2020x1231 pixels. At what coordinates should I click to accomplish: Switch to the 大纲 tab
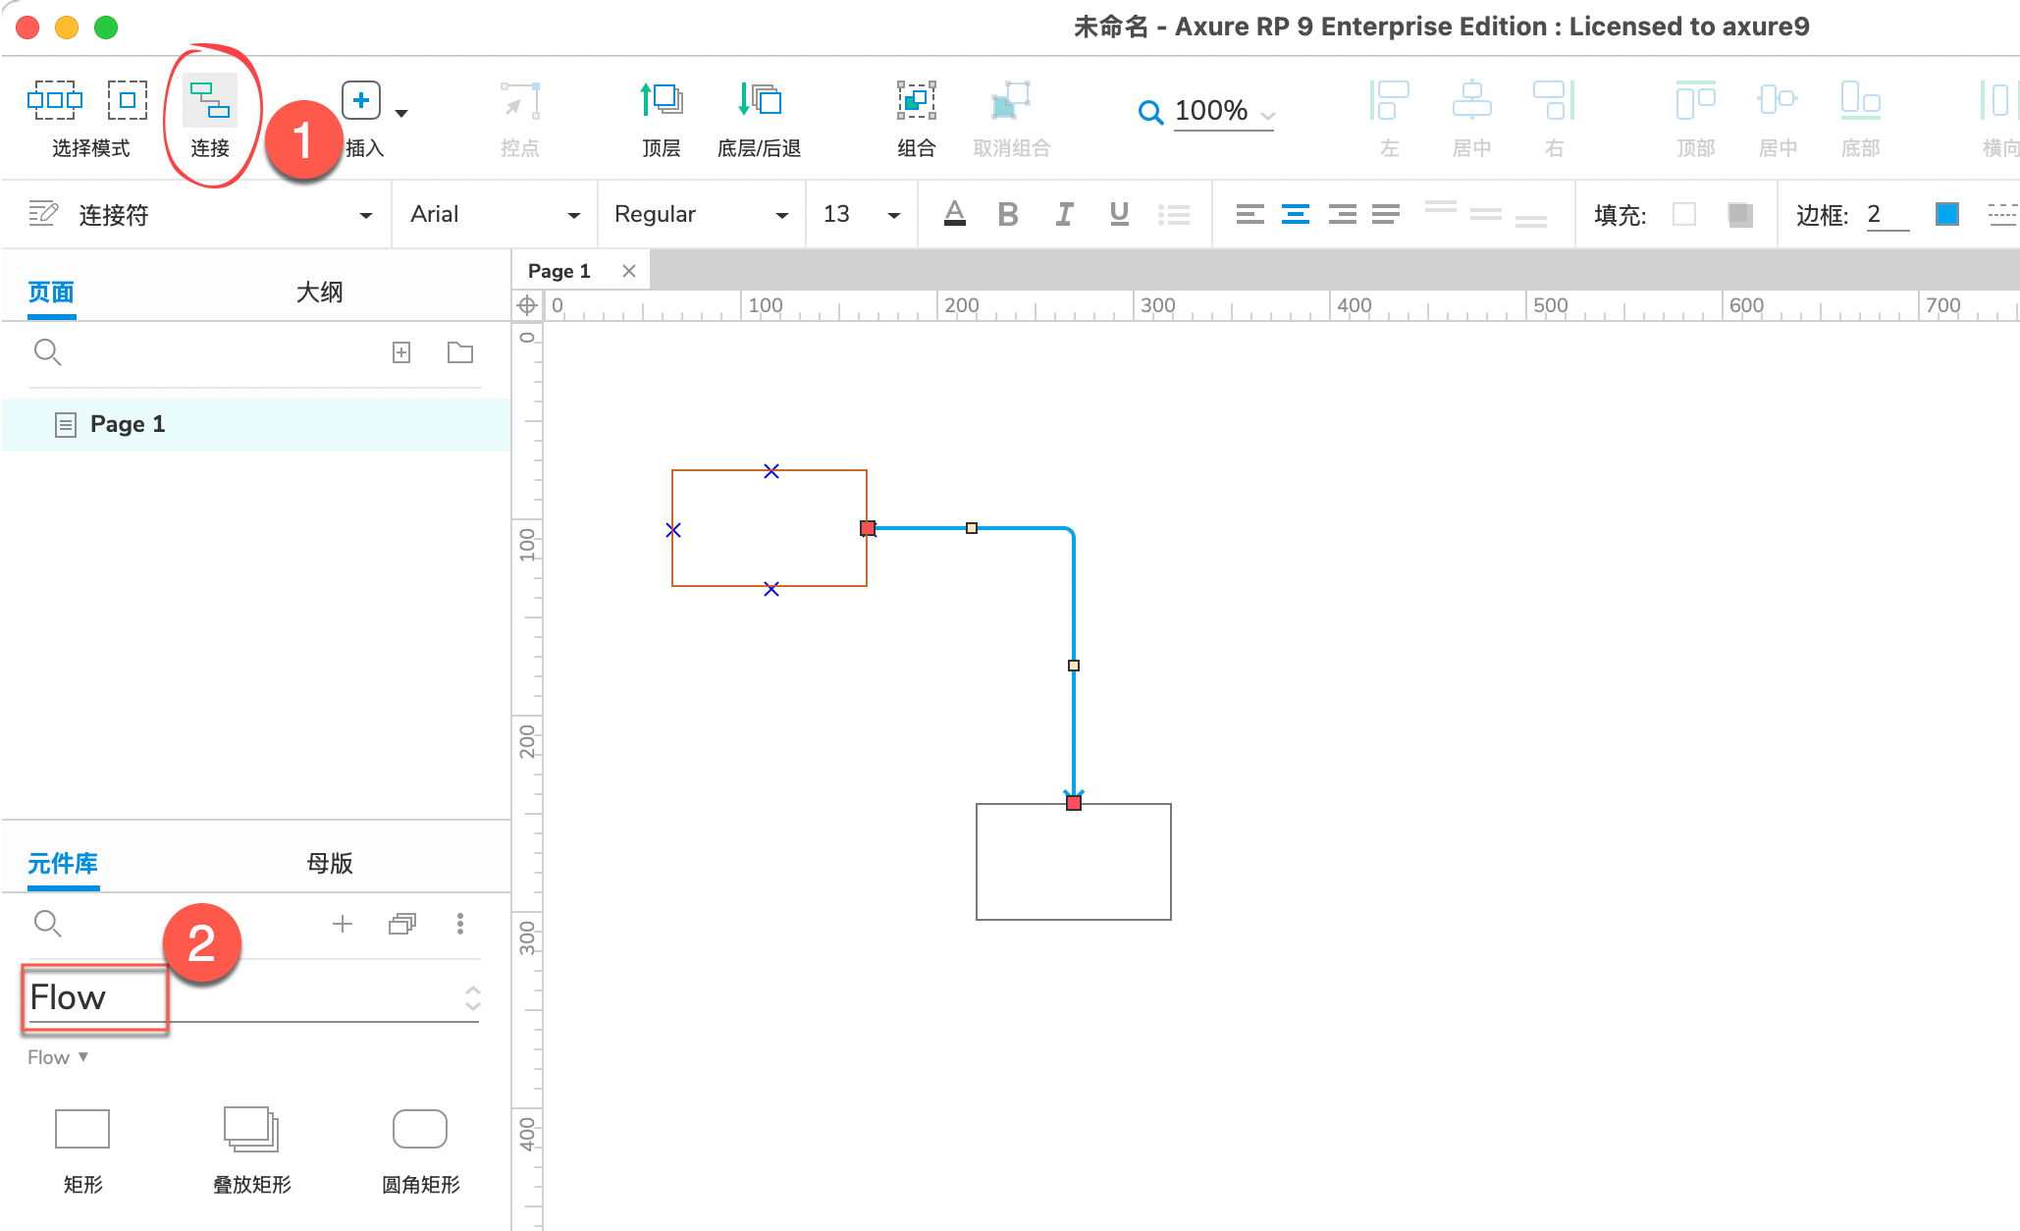(x=319, y=293)
